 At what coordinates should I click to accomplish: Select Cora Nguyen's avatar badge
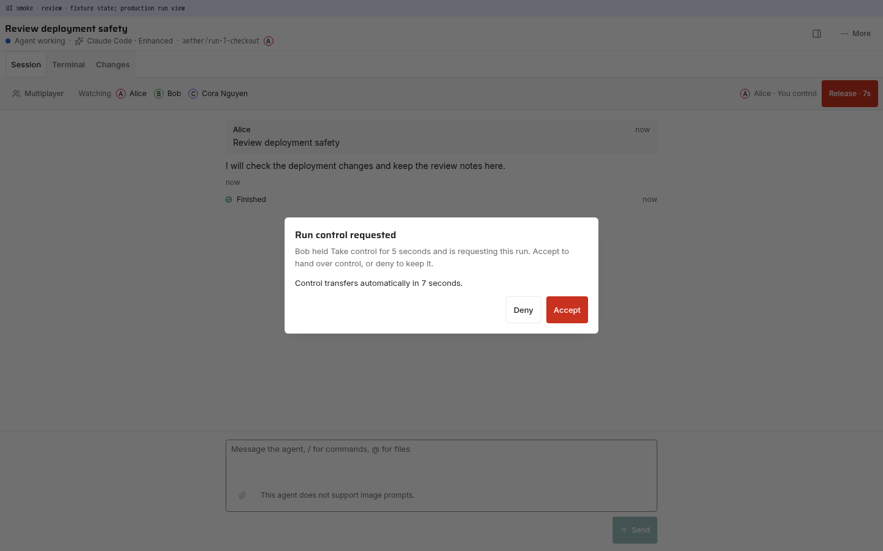[193, 94]
